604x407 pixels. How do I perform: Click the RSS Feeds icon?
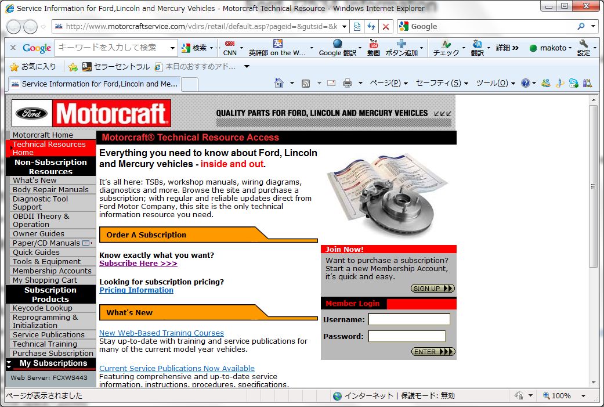[x=306, y=83]
